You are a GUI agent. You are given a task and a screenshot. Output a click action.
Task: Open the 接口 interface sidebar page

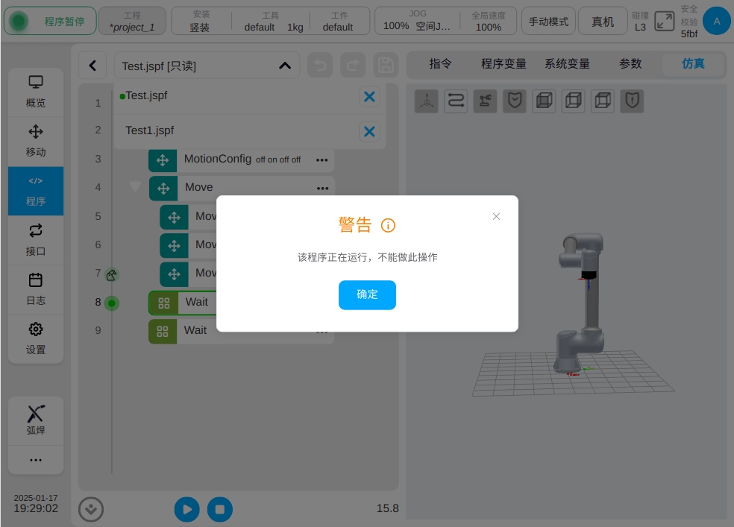click(36, 240)
